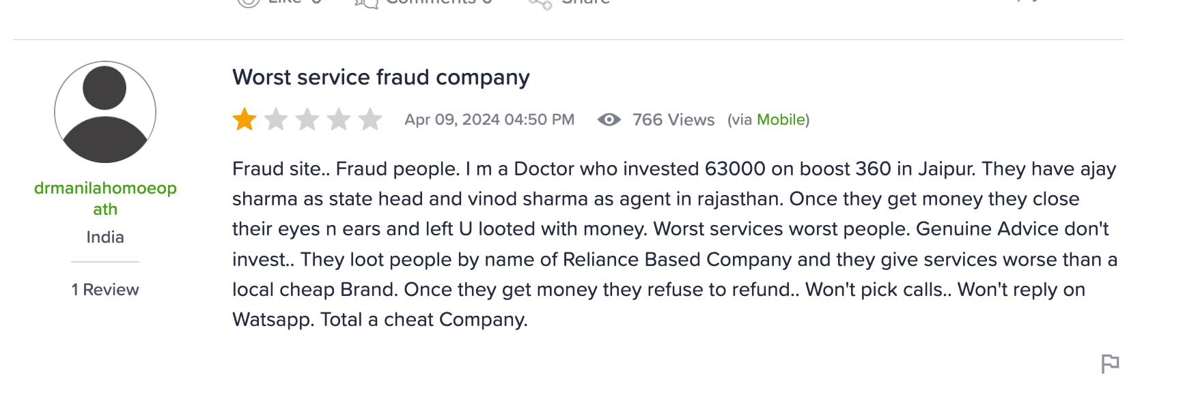Click the fifth grey rating star
1183x401 pixels.
click(370, 120)
